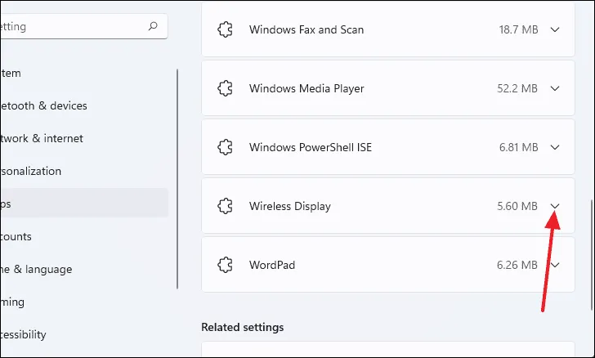
Task: Click the Windows Media Player puzzle icon
Action: tap(225, 88)
